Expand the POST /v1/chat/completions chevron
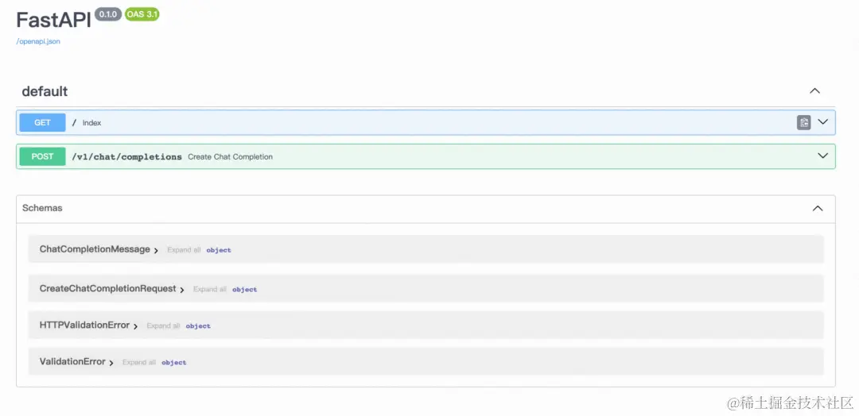Screen dimensions: 859x416 tap(823, 156)
